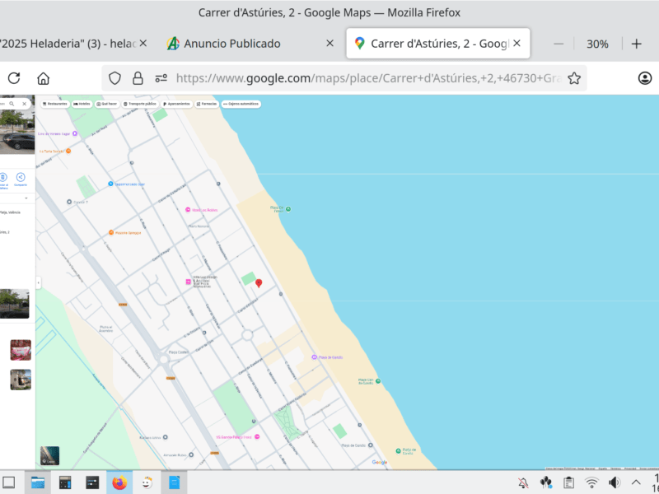
Task: Open the calculator from taskbar
Action: [x=65, y=482]
